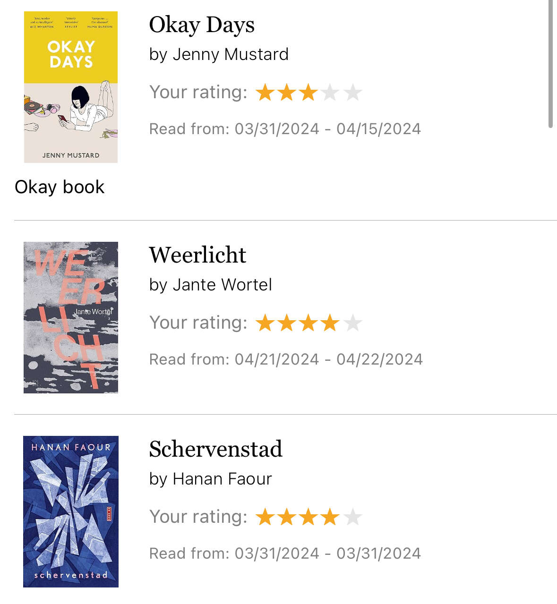Open the Schervenstad book cover image
The width and height of the screenshot is (557, 604).
(71, 511)
